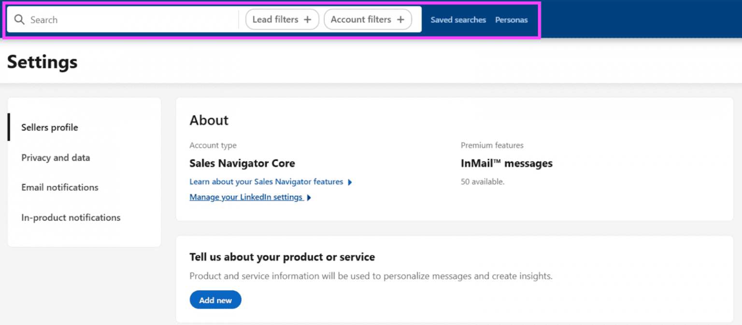Follow the Manage your LinkedIn settings link
742x325 pixels.
coord(246,198)
